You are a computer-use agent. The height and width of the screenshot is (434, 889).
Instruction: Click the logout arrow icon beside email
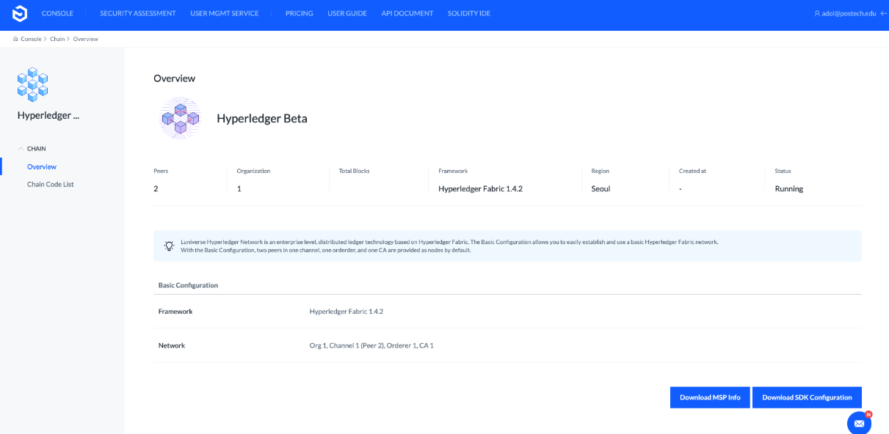pyautogui.click(x=883, y=13)
